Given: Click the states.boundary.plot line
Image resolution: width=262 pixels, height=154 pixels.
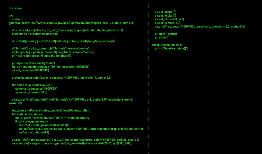Looking at the screenshot, I should coord(61,78).
